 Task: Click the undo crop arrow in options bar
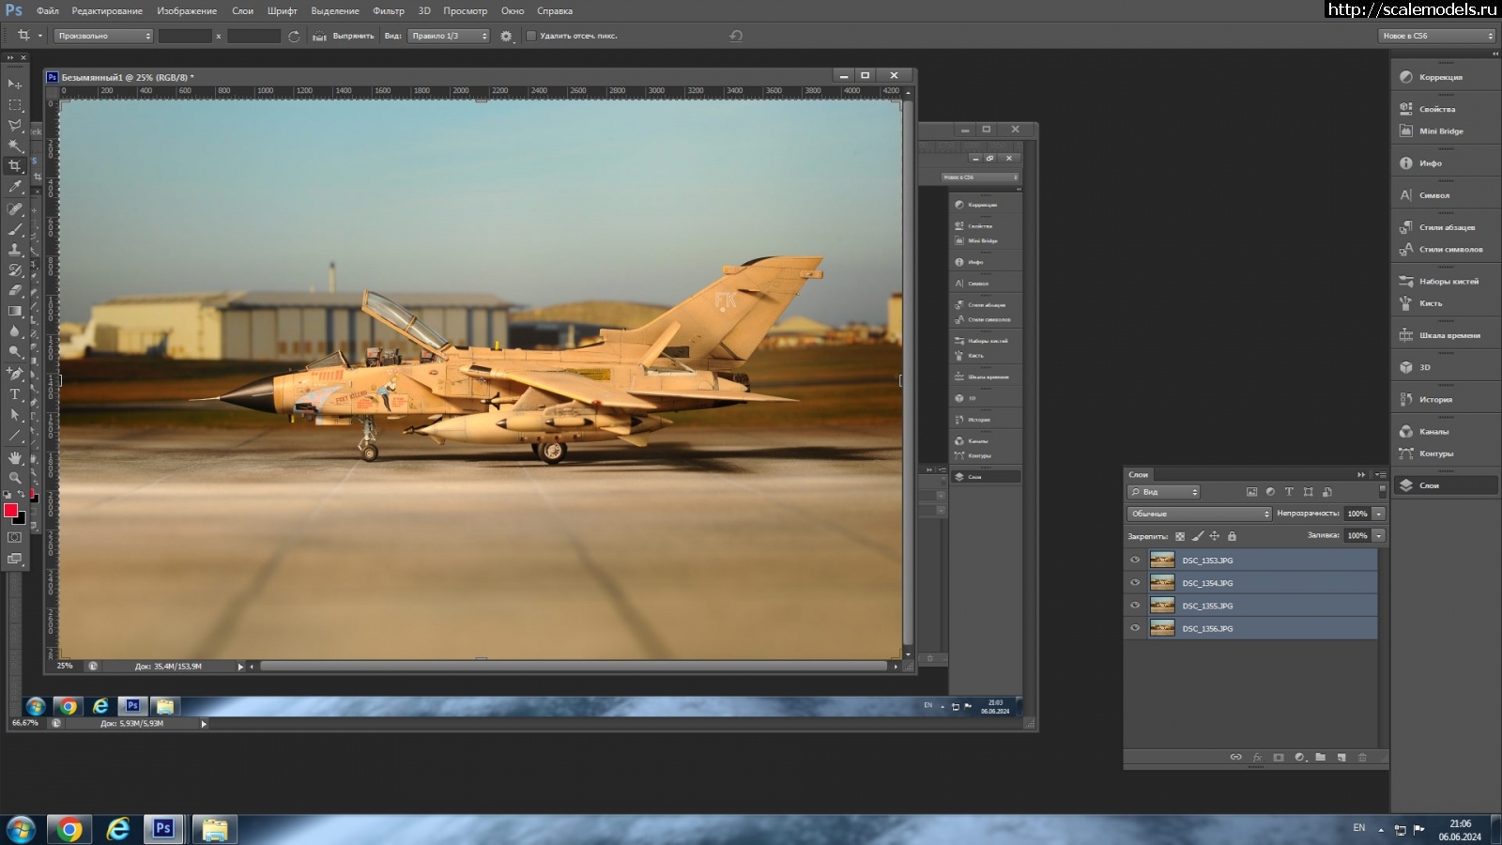[x=736, y=36]
